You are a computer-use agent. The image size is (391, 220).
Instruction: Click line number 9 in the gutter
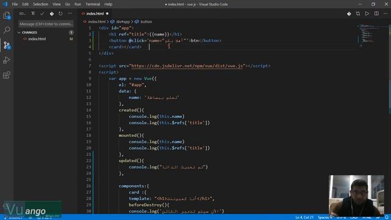tap(90, 79)
